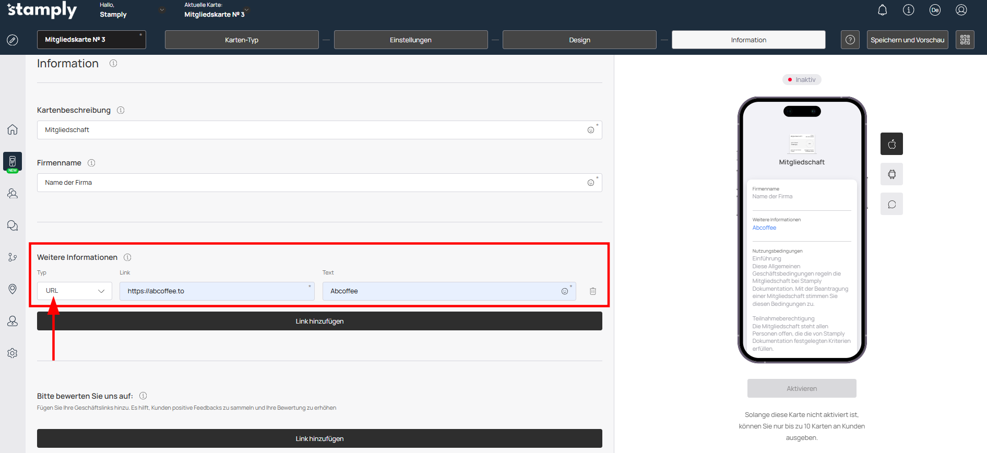
Task: Switch preview to Apple device
Action: tap(891, 144)
